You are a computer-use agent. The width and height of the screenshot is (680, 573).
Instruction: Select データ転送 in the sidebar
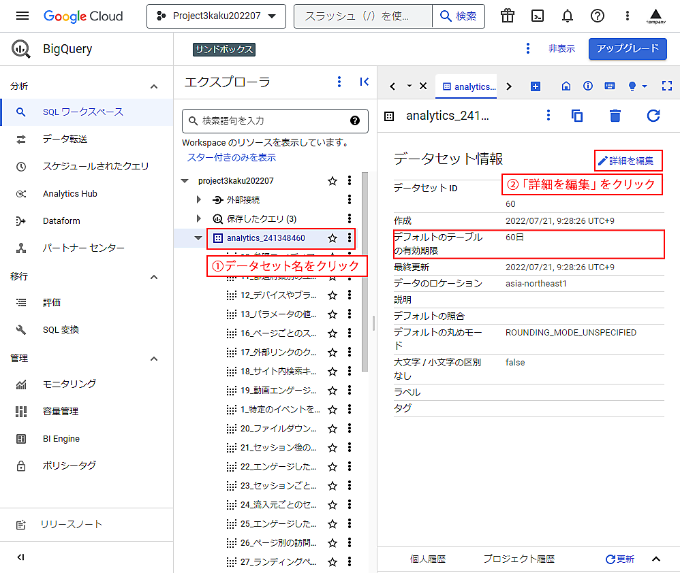[x=65, y=139]
